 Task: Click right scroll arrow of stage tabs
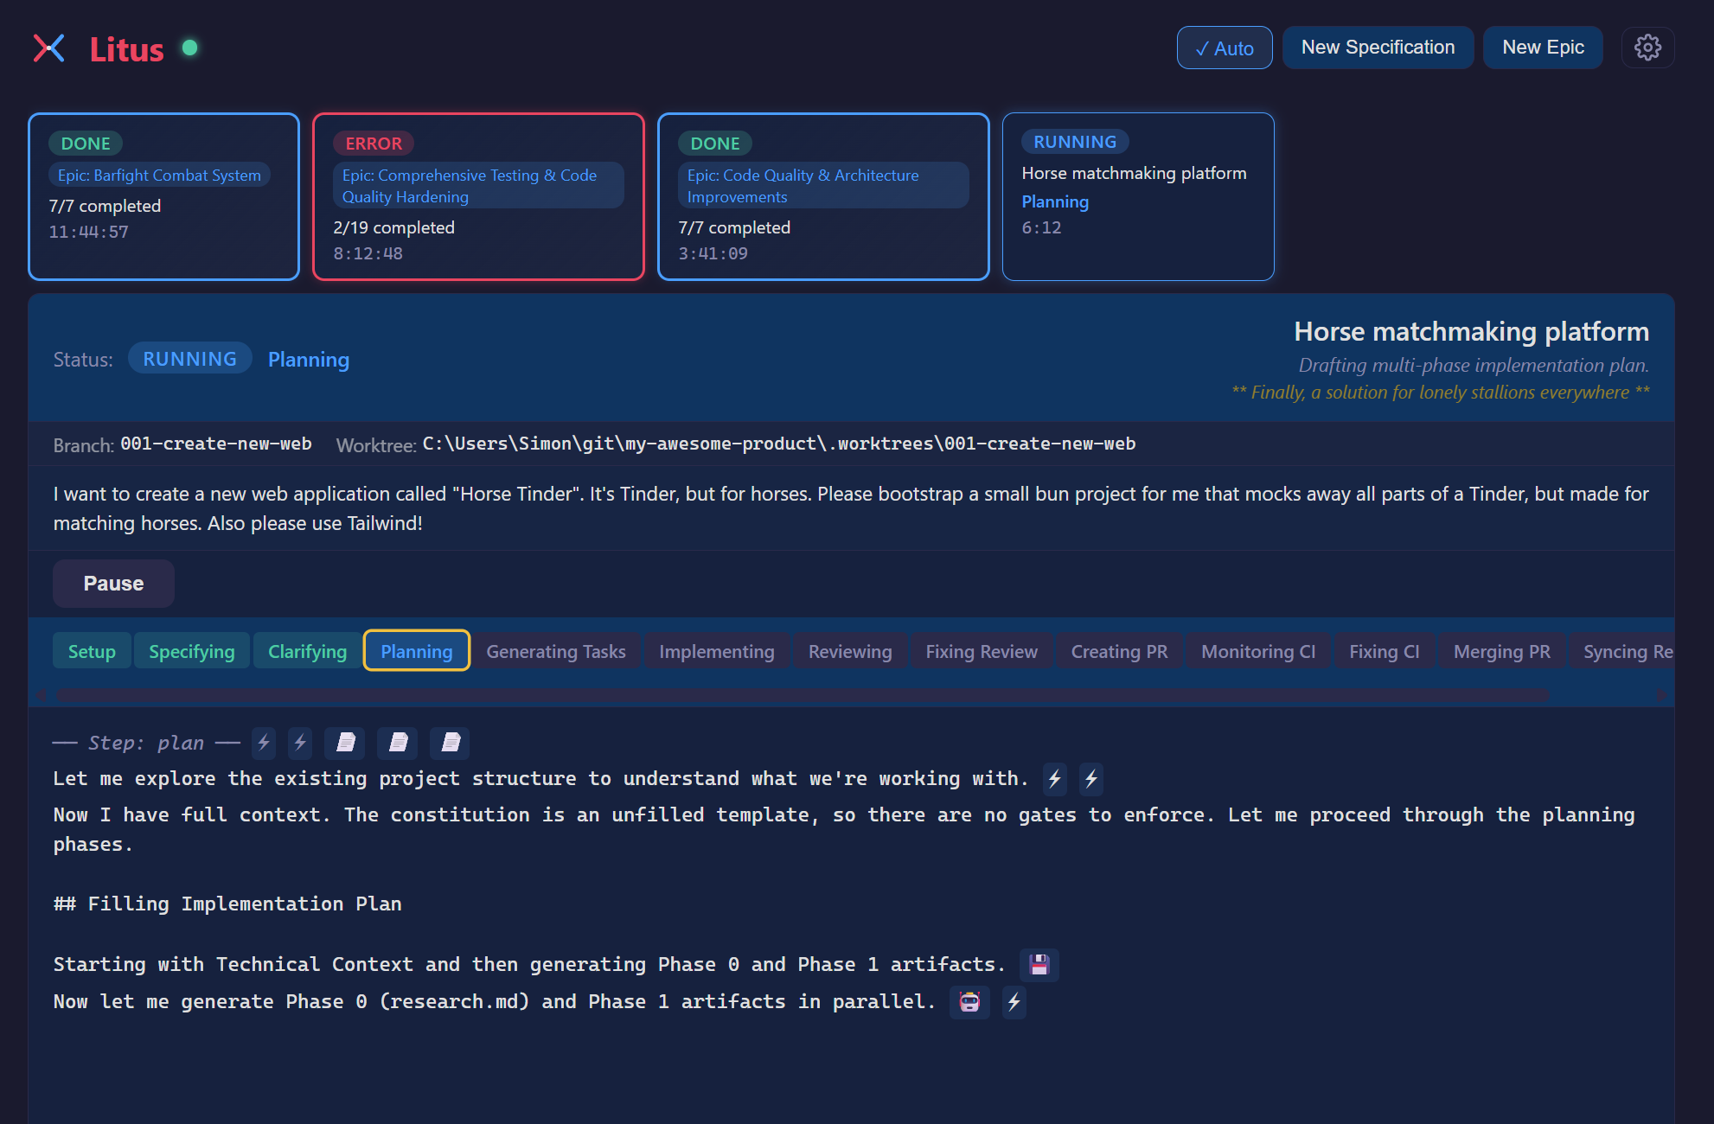(x=1660, y=695)
